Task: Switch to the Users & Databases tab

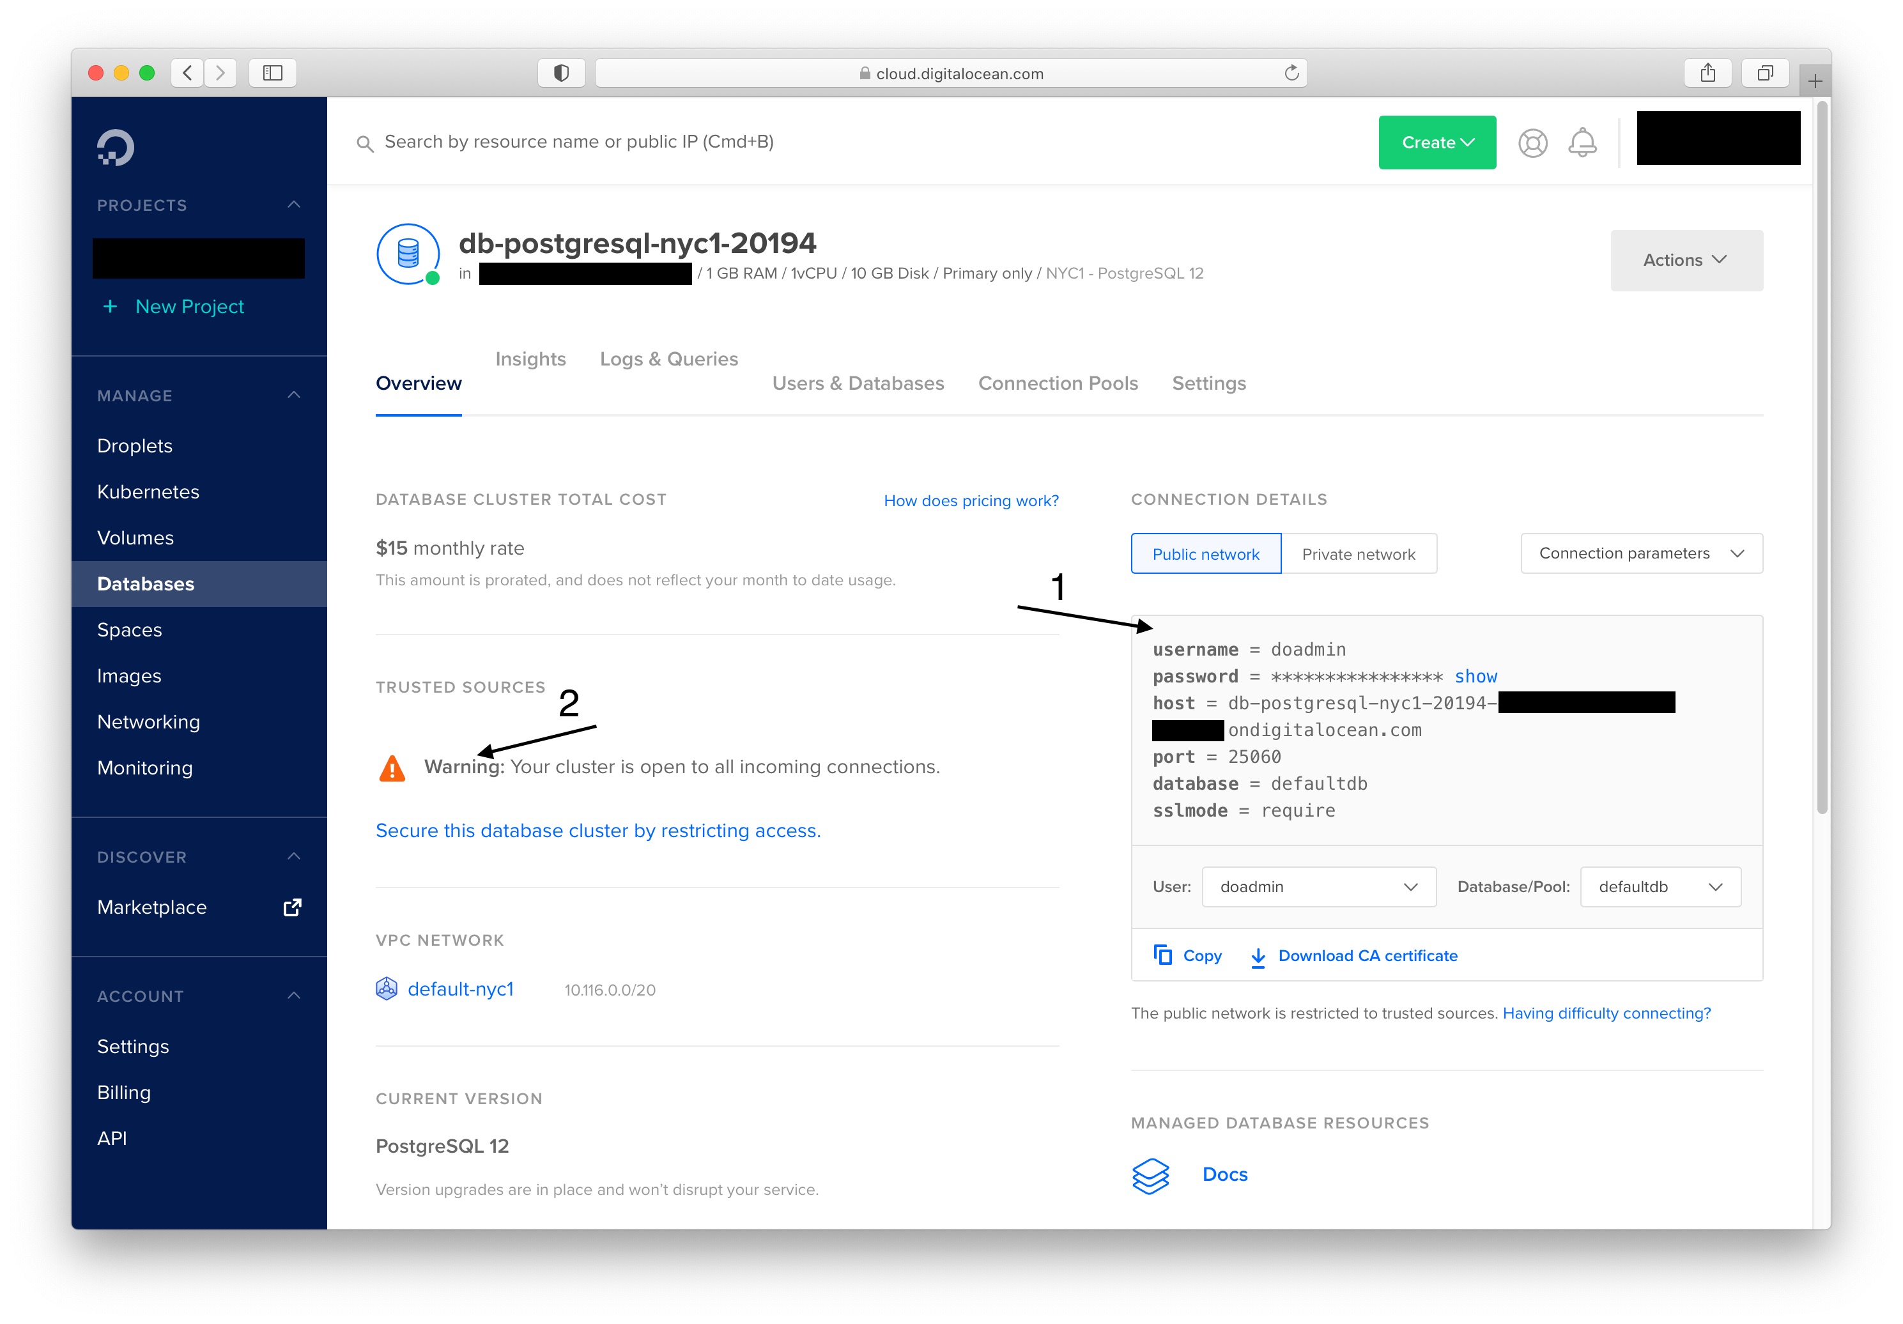Action: click(x=858, y=383)
